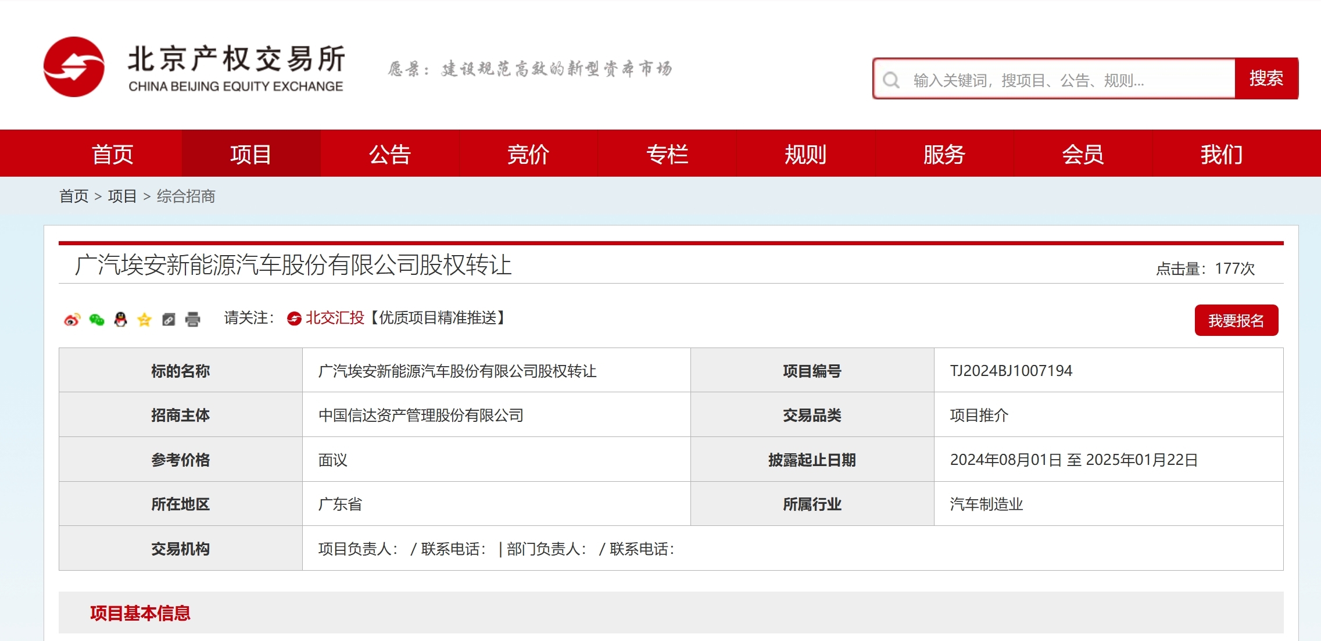
Task: Click the disclosure dates 2024年08月01日 至 2025年01月22日
Action: [1074, 460]
